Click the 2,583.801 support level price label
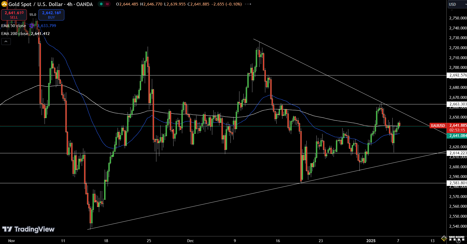This screenshot has width=467, height=244. [458, 183]
